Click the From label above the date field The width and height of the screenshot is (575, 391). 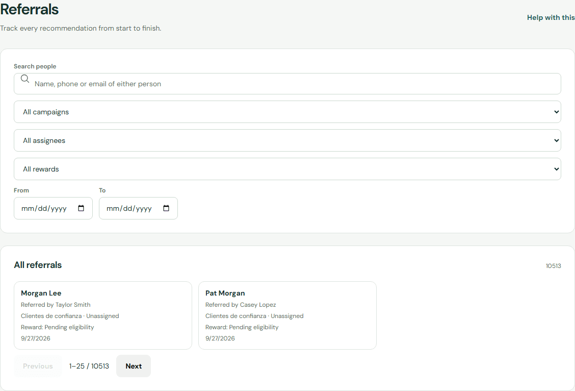(x=21, y=190)
